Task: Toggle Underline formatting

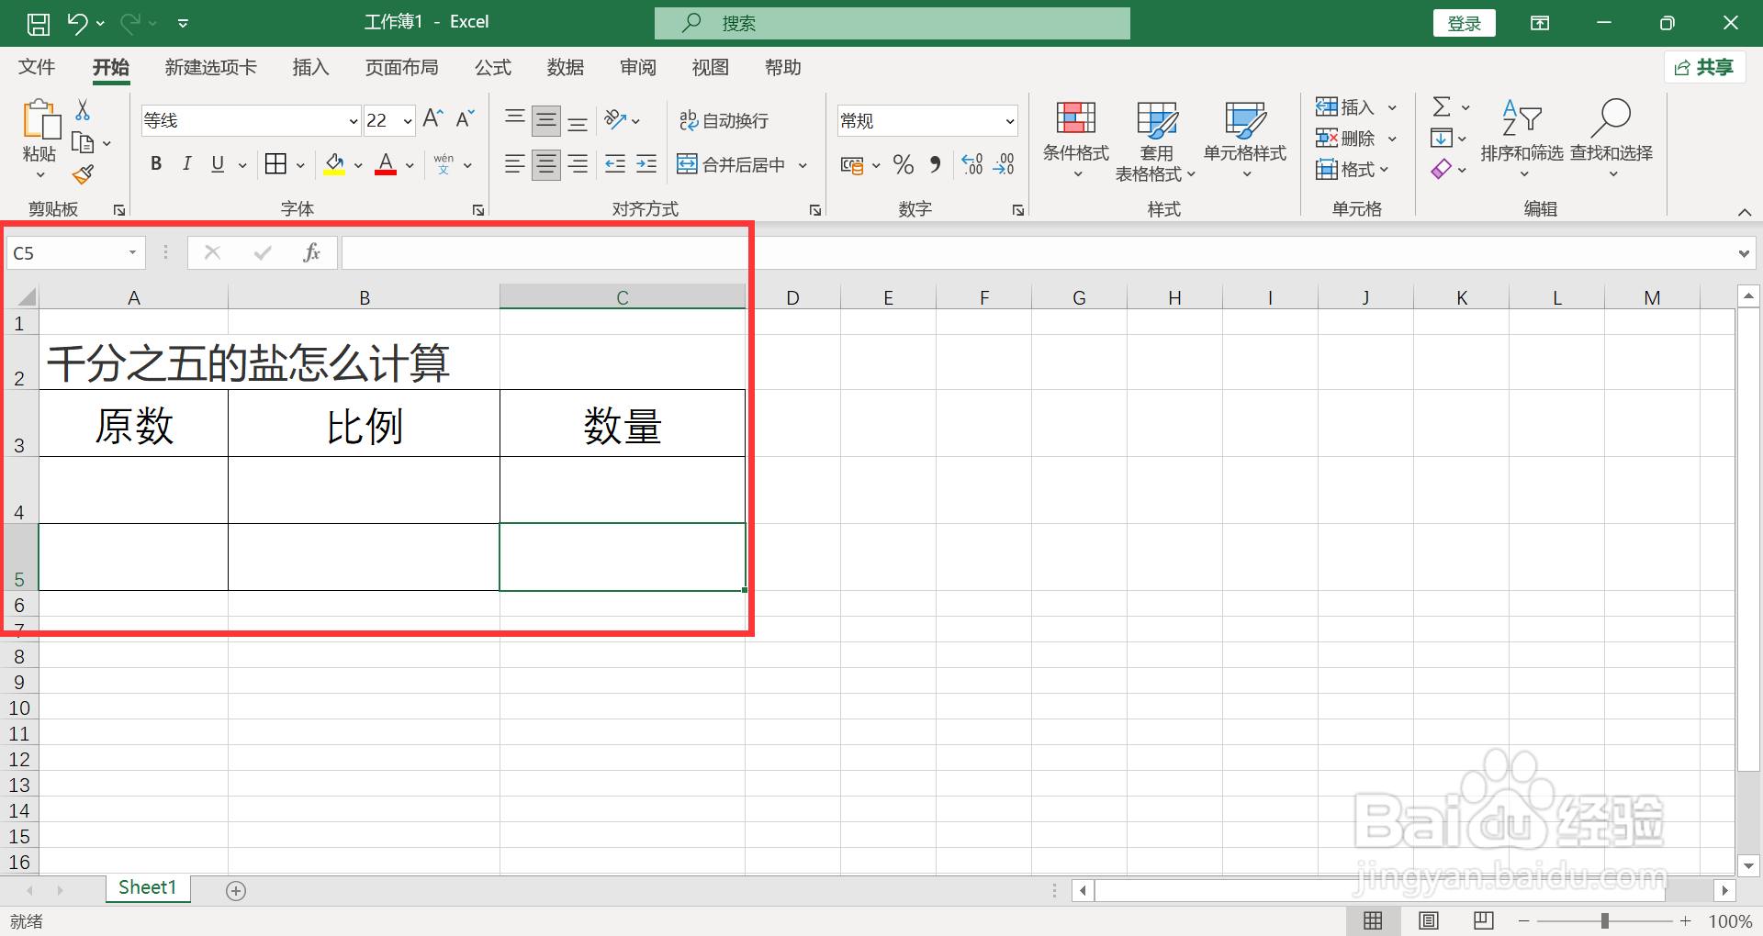Action: pos(218,164)
